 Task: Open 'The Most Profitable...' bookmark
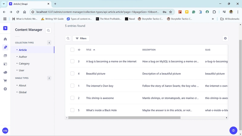click(109, 19)
